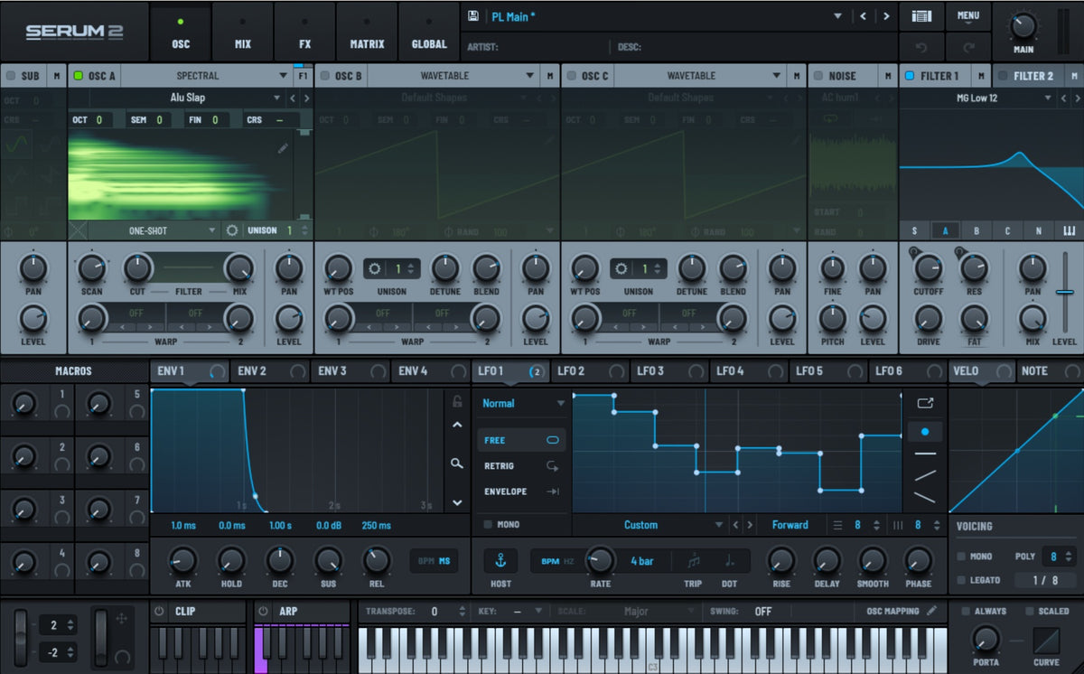Click the OSC A pencil edit icon
1084x674 pixels.
[283, 147]
